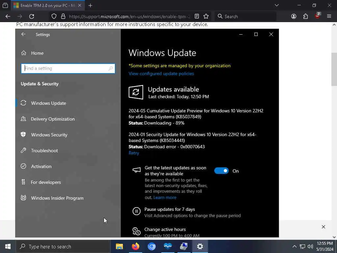This screenshot has width=337, height=253.
Task: Switch to Settings gear on taskbar
Action: pos(200,246)
